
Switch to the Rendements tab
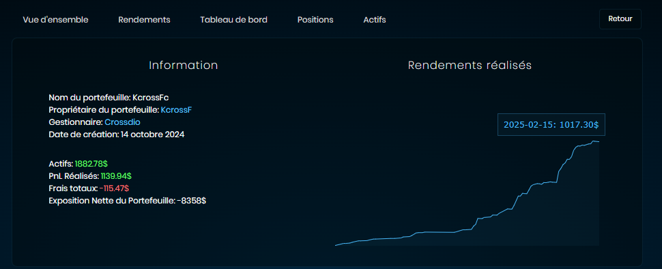click(x=144, y=20)
